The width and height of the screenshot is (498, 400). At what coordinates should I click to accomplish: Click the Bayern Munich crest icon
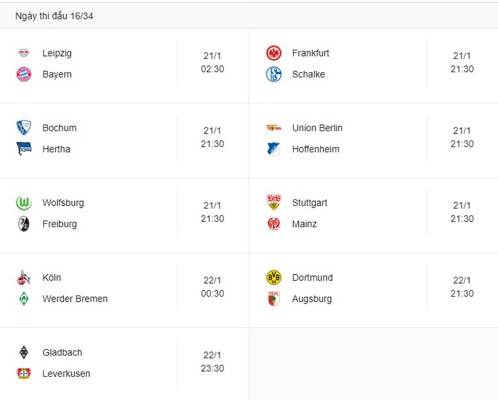pyautogui.click(x=24, y=75)
